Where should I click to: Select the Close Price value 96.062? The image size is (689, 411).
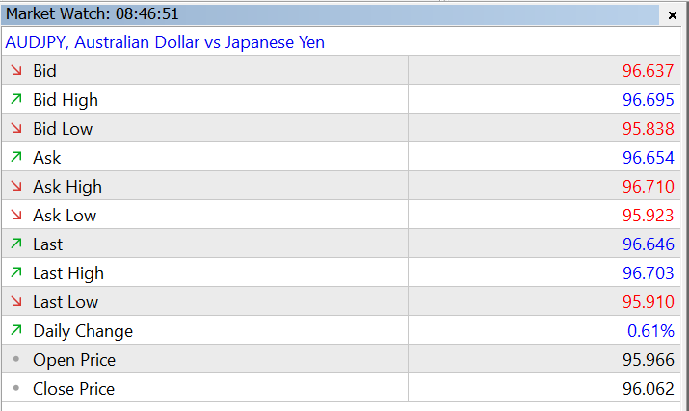pos(648,389)
